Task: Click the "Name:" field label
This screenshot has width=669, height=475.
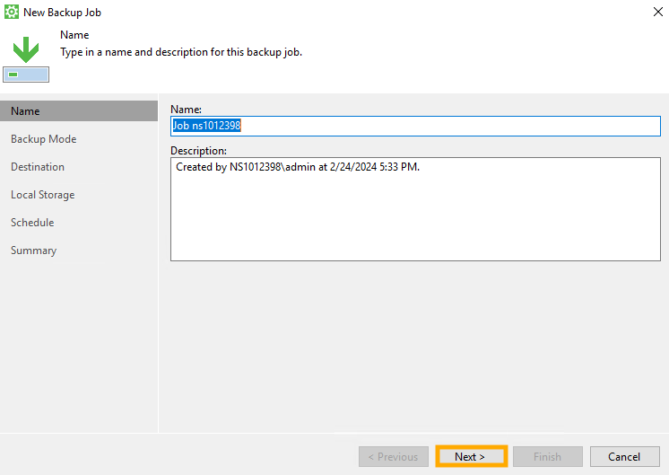Action: (186, 109)
